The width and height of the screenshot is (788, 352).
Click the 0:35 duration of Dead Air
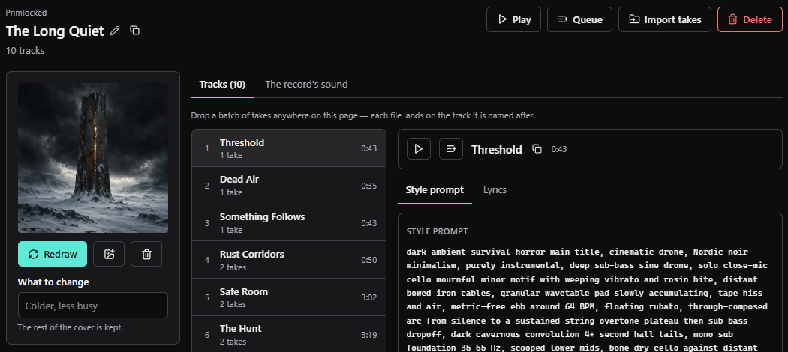369,186
